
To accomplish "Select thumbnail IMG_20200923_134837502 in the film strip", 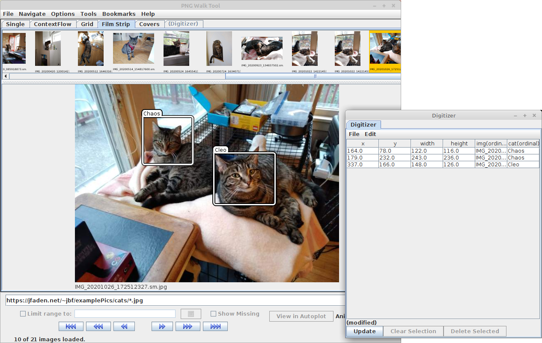I will pos(262,48).
